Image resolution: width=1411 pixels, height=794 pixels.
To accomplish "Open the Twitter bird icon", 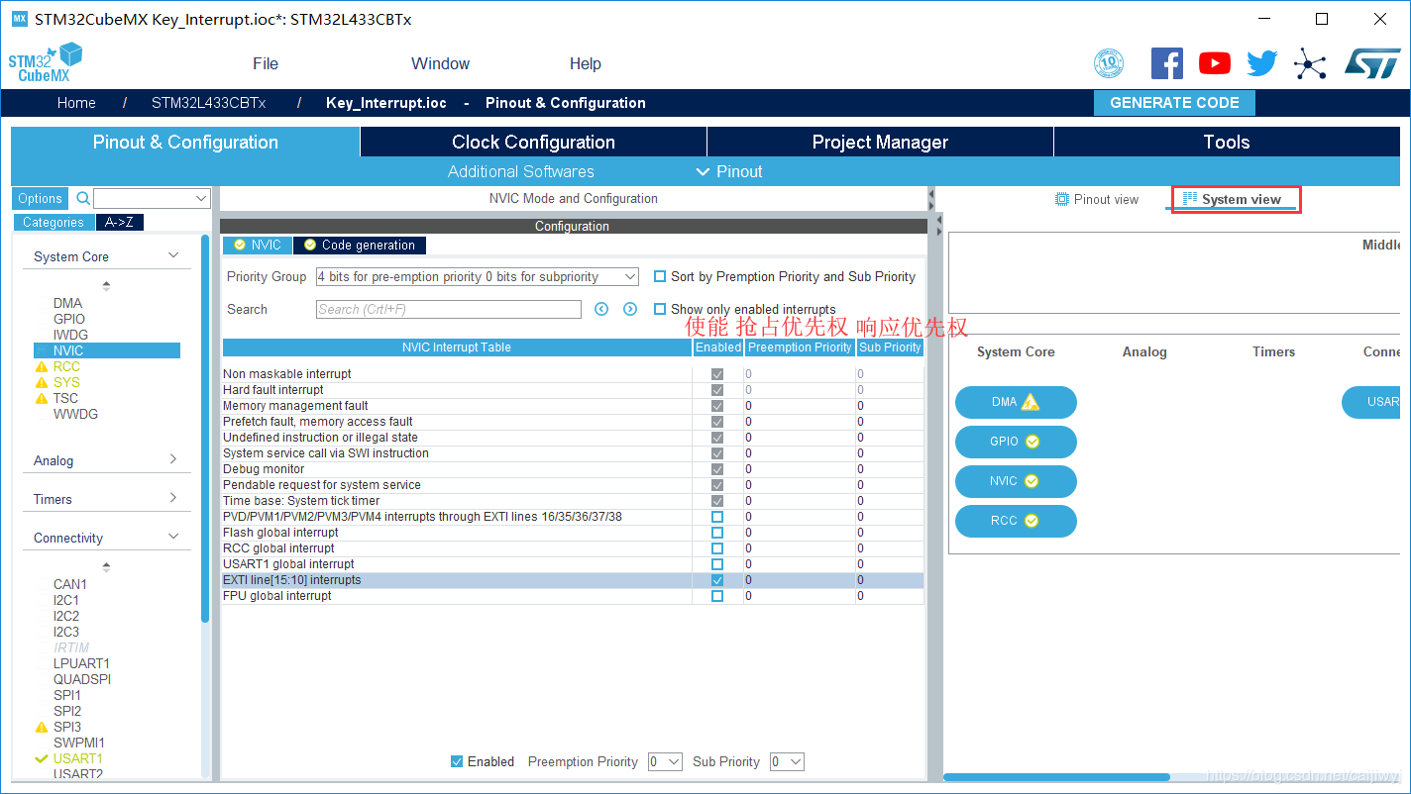I will [1261, 63].
